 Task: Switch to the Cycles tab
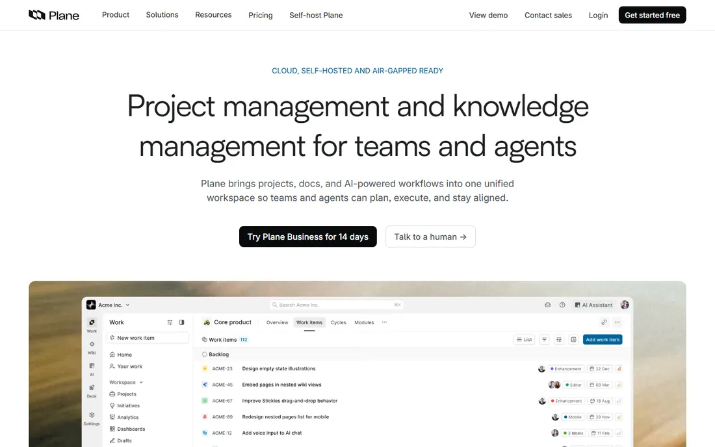339,322
